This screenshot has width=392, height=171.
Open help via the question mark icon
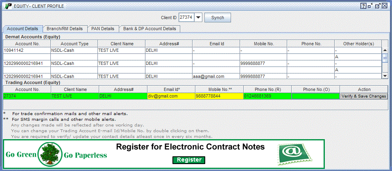click(x=364, y=6)
